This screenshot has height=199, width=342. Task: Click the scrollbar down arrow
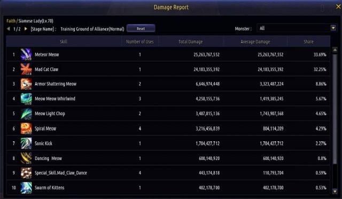335,192
